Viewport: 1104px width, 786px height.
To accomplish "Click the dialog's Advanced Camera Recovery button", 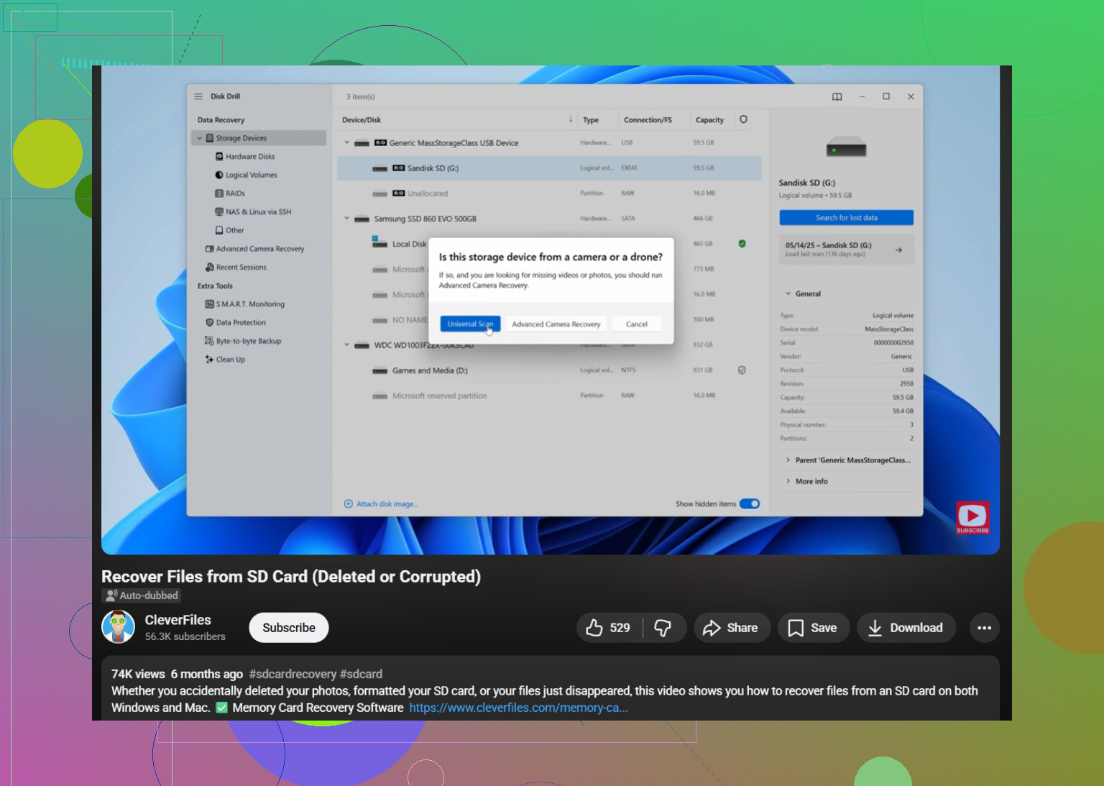I will point(556,324).
